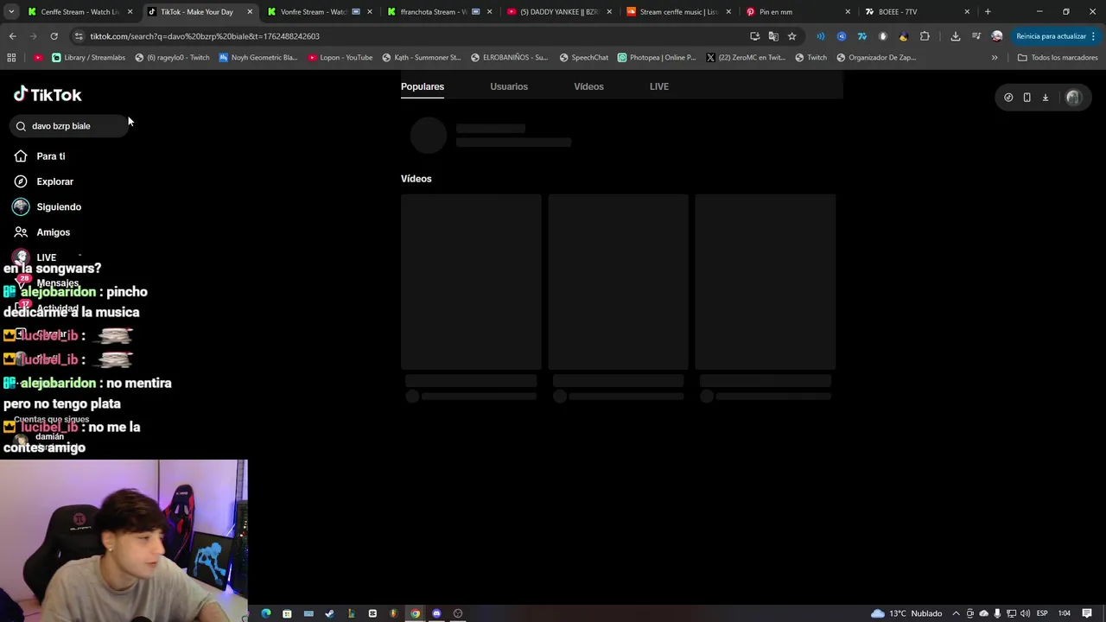Click the weather 13°C Nublado widget

[906, 613]
